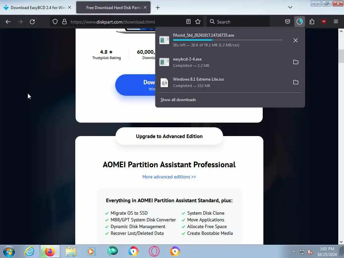Click the PAssist_Std download progress bar

click(x=227, y=40)
